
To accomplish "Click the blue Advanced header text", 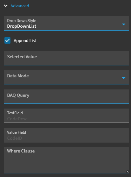I will (20, 6).
